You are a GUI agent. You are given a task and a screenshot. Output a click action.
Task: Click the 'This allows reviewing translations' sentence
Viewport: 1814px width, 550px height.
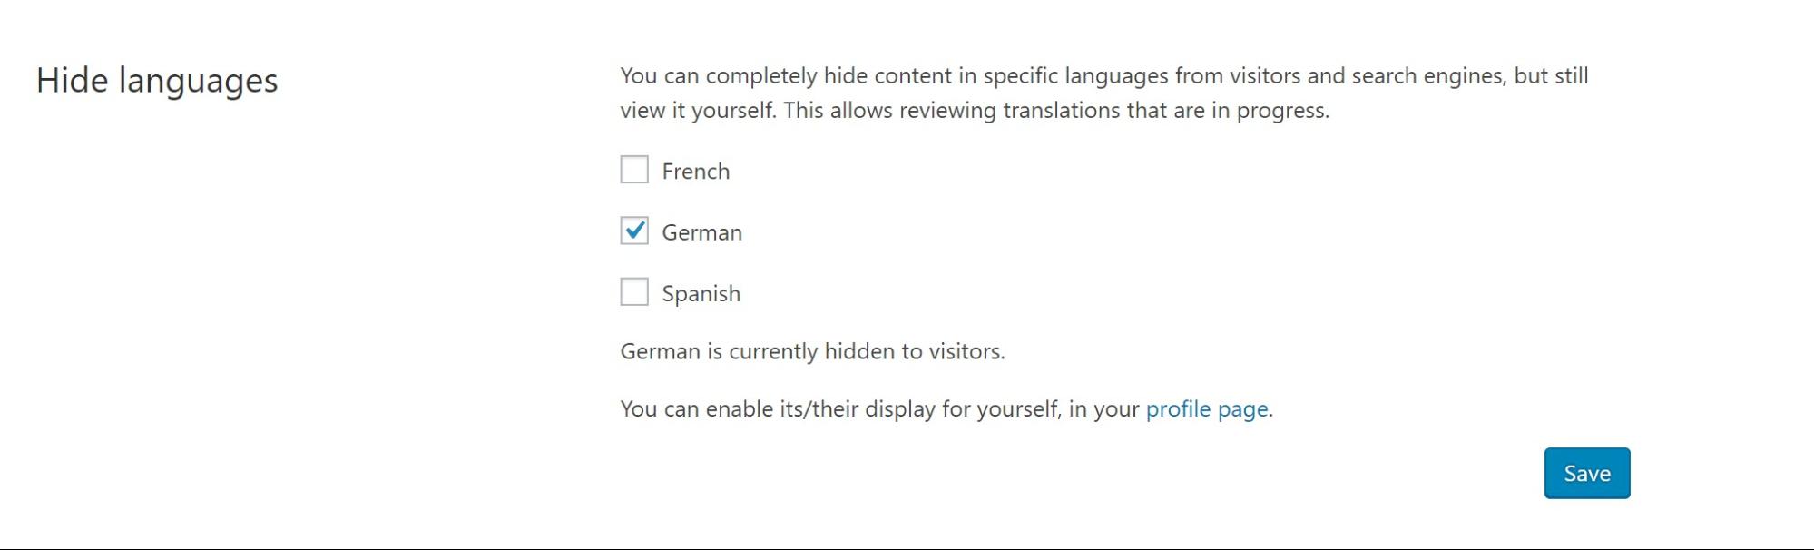coord(1056,111)
